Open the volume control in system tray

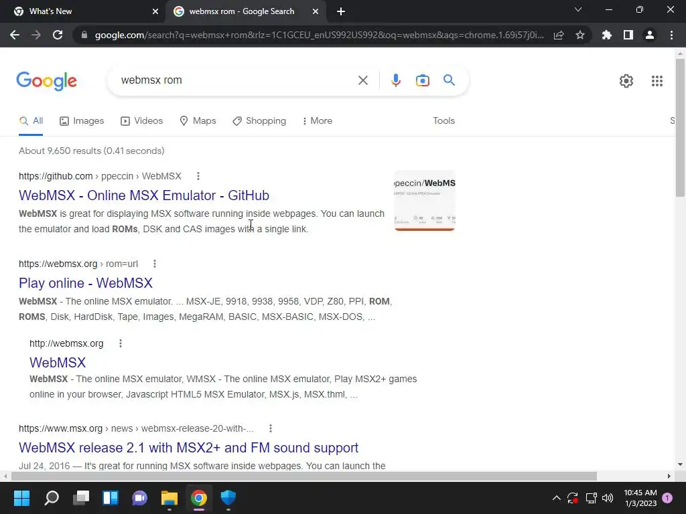[x=608, y=498]
